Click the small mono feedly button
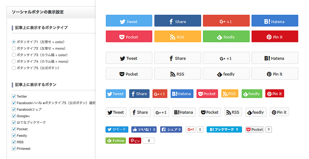This screenshot has width=309, height=159. pyautogui.click(x=256, y=112)
